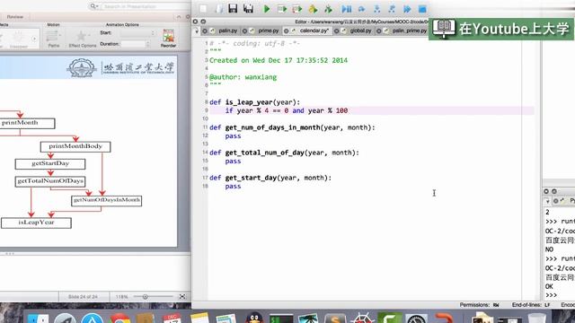The image size is (575, 323).
Task: Re-run last script icon
Action: coord(328,9)
